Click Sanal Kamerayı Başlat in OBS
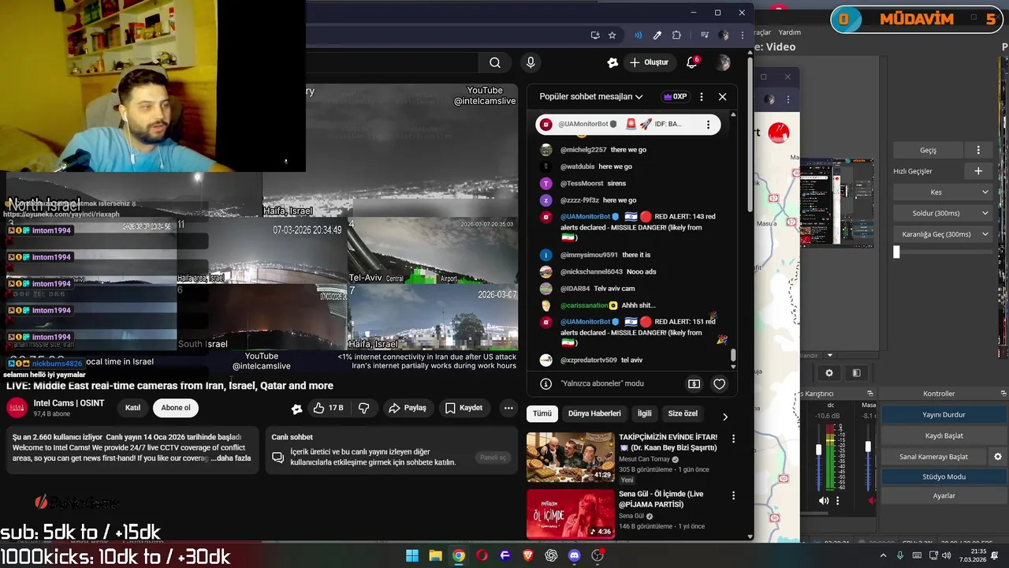Image resolution: width=1009 pixels, height=568 pixels. tap(934, 457)
